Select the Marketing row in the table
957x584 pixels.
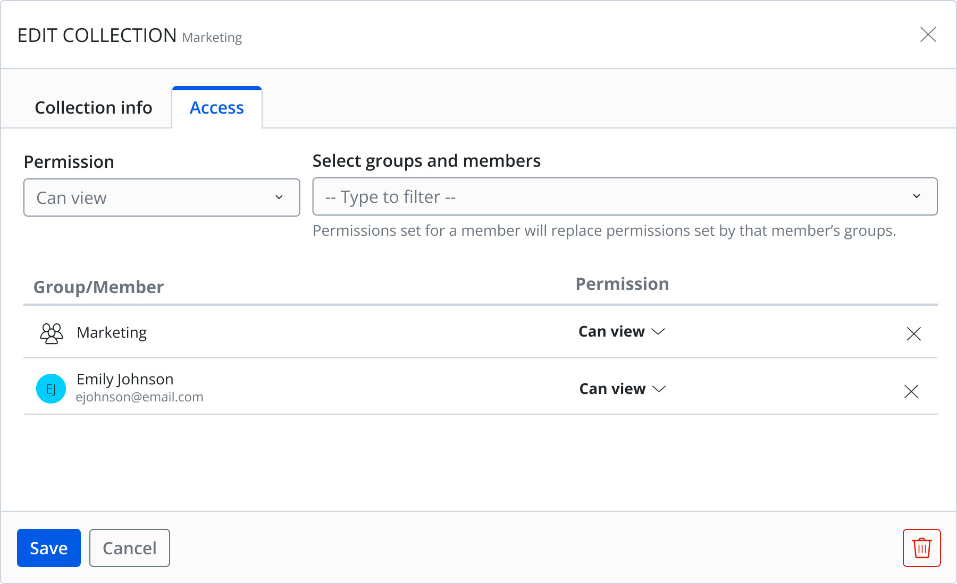[266, 333]
